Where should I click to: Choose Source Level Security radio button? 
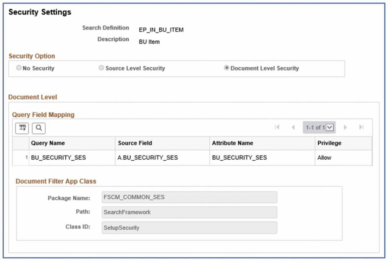click(x=101, y=68)
